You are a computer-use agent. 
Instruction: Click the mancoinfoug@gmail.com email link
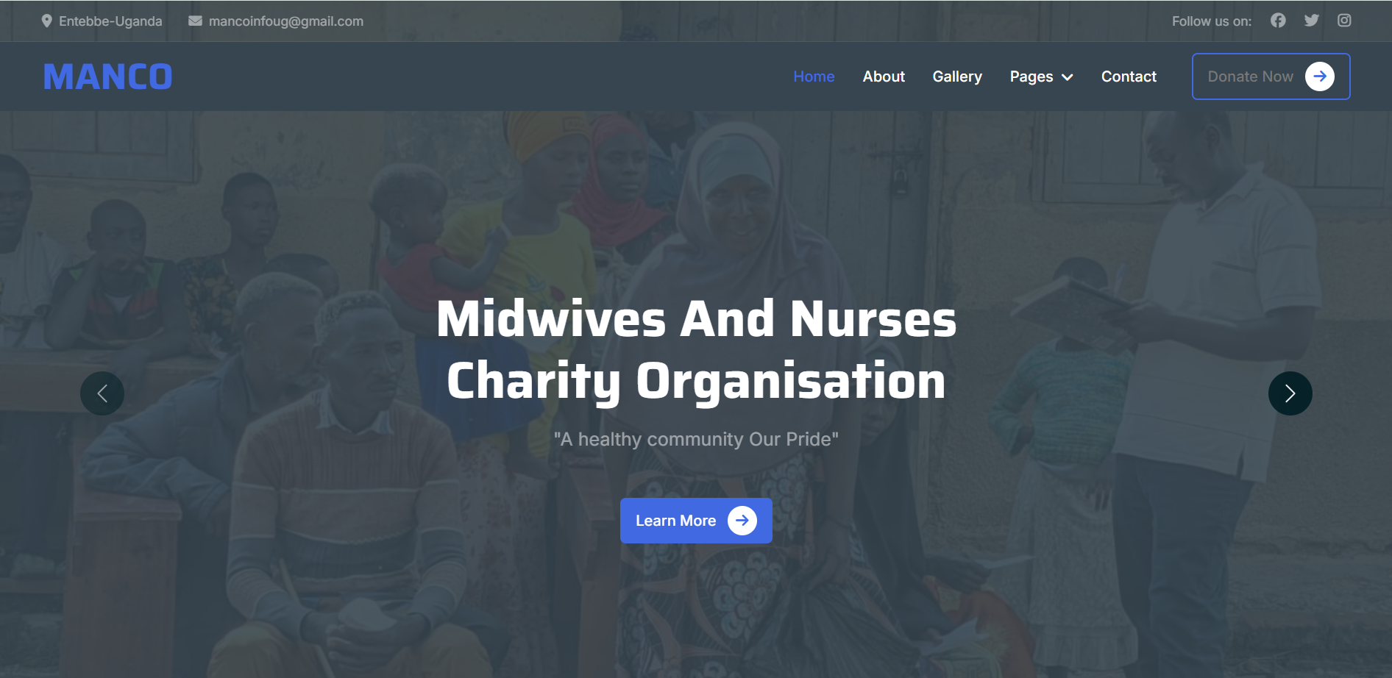[286, 21]
